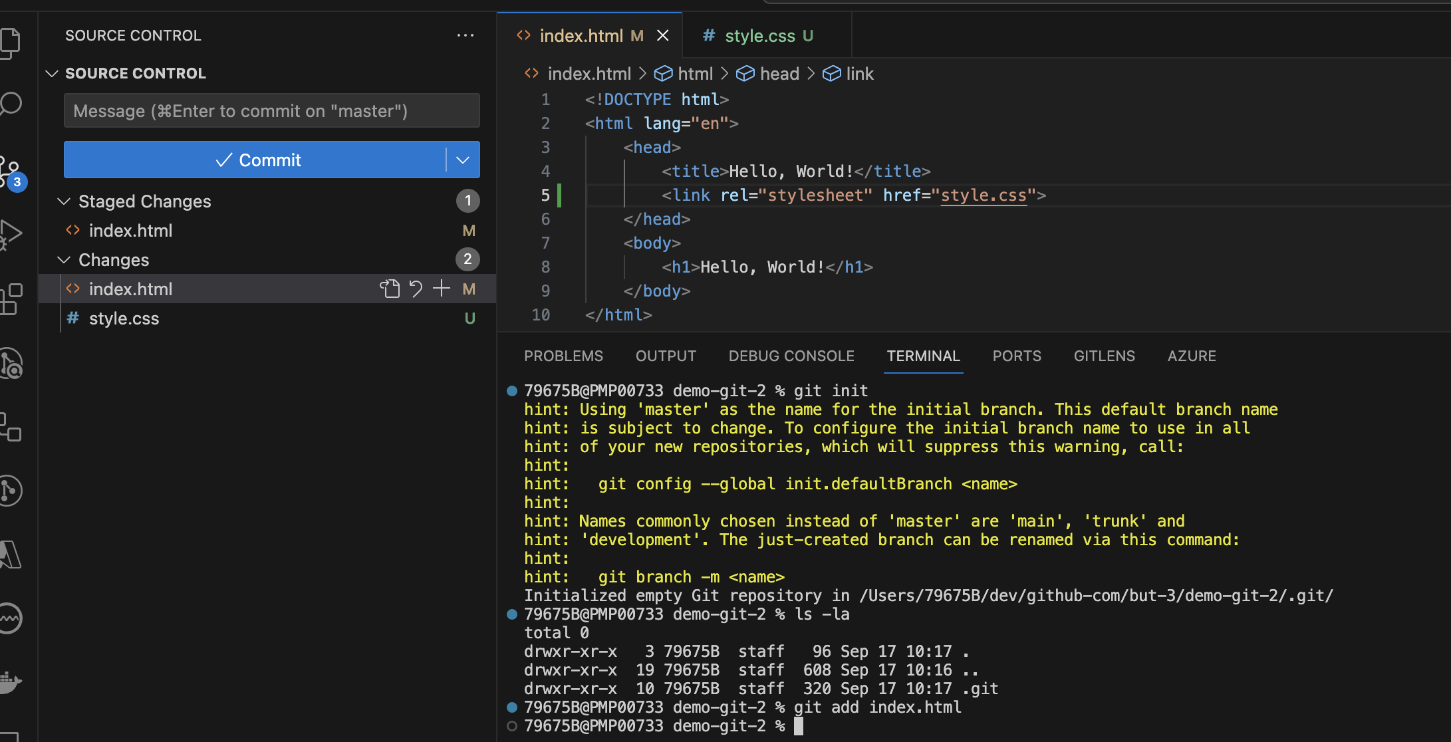Open the AZURE panel tab
The height and width of the screenshot is (742, 1451).
[1192, 356]
